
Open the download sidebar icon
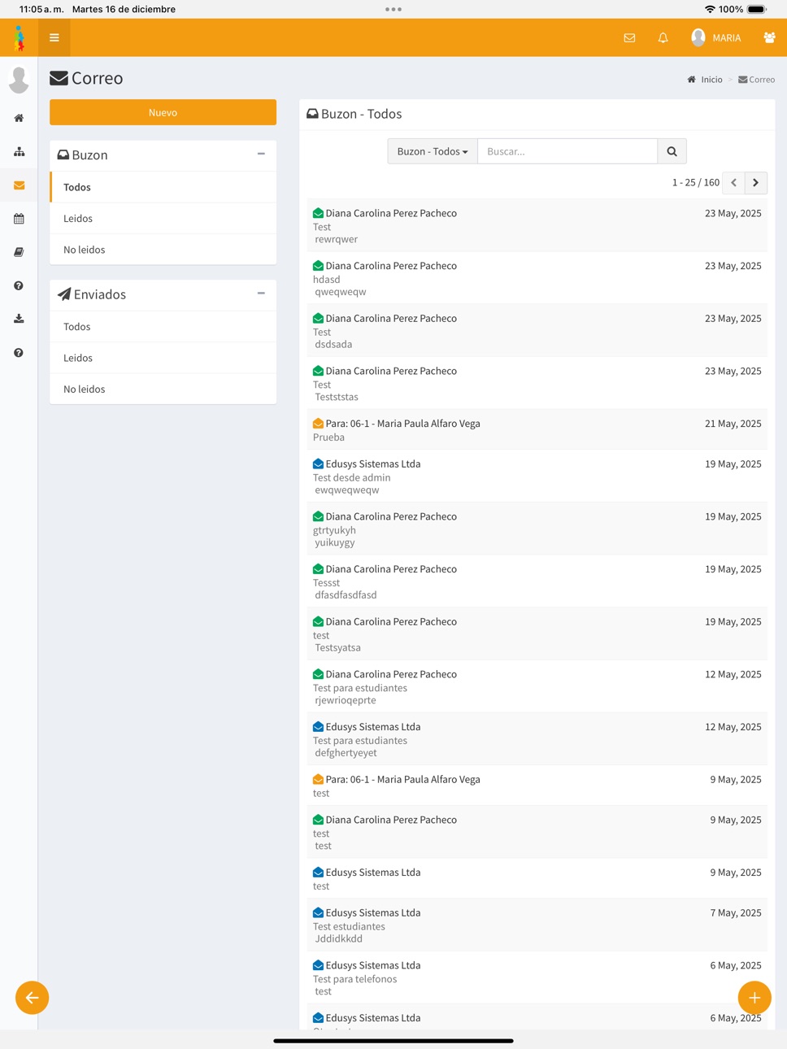pos(19,319)
